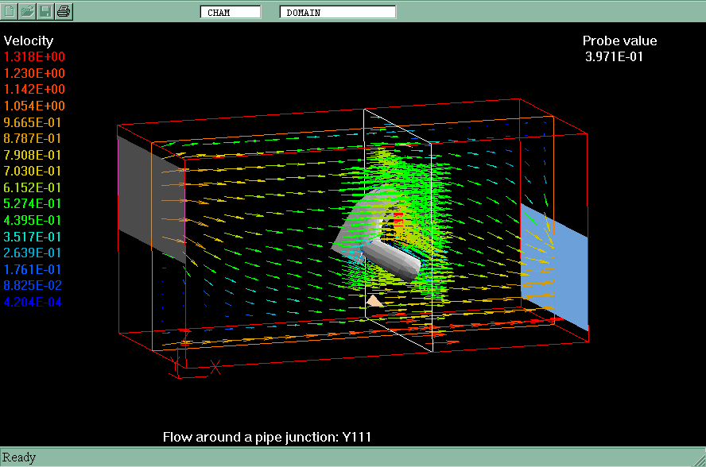The width and height of the screenshot is (706, 467).
Task: Click the probe reading 3.971E-01
Action: (615, 57)
